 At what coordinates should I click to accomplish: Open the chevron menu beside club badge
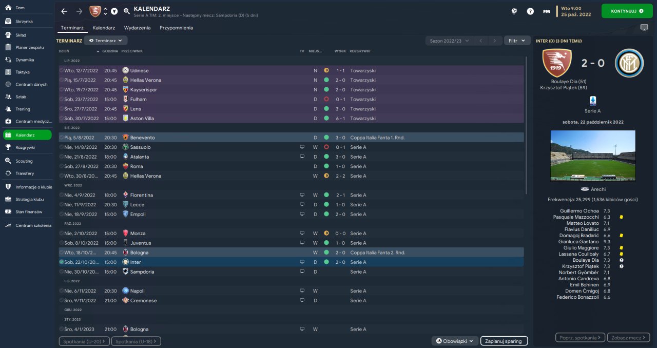tap(114, 11)
